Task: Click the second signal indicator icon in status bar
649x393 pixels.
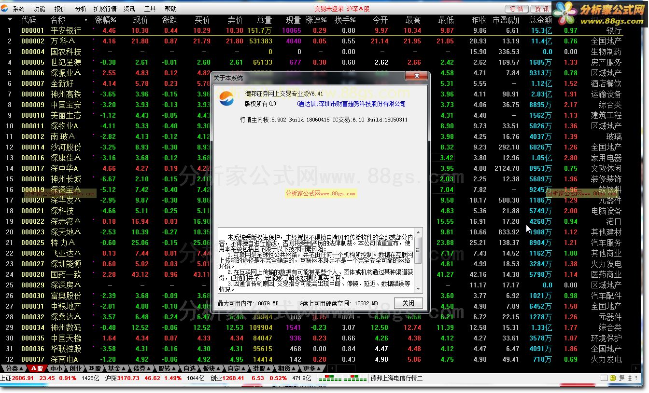Action: [x=355, y=378]
